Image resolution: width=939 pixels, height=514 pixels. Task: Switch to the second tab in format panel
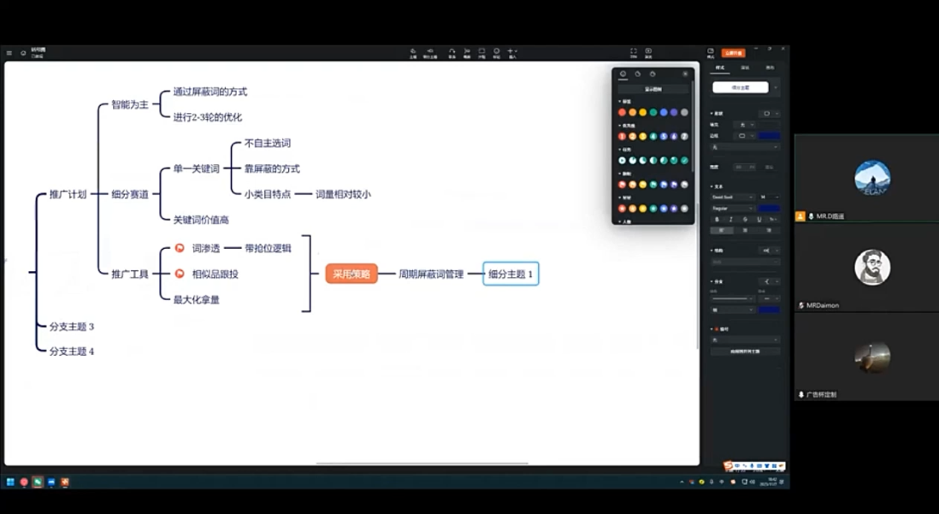click(x=745, y=68)
